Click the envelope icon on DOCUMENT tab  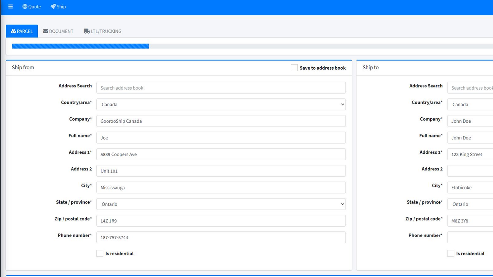click(x=46, y=31)
